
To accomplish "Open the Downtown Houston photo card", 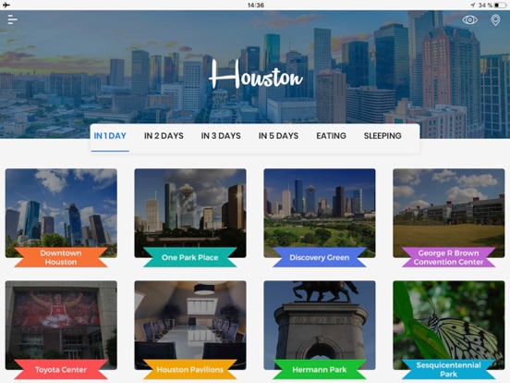I will coord(61,217).
